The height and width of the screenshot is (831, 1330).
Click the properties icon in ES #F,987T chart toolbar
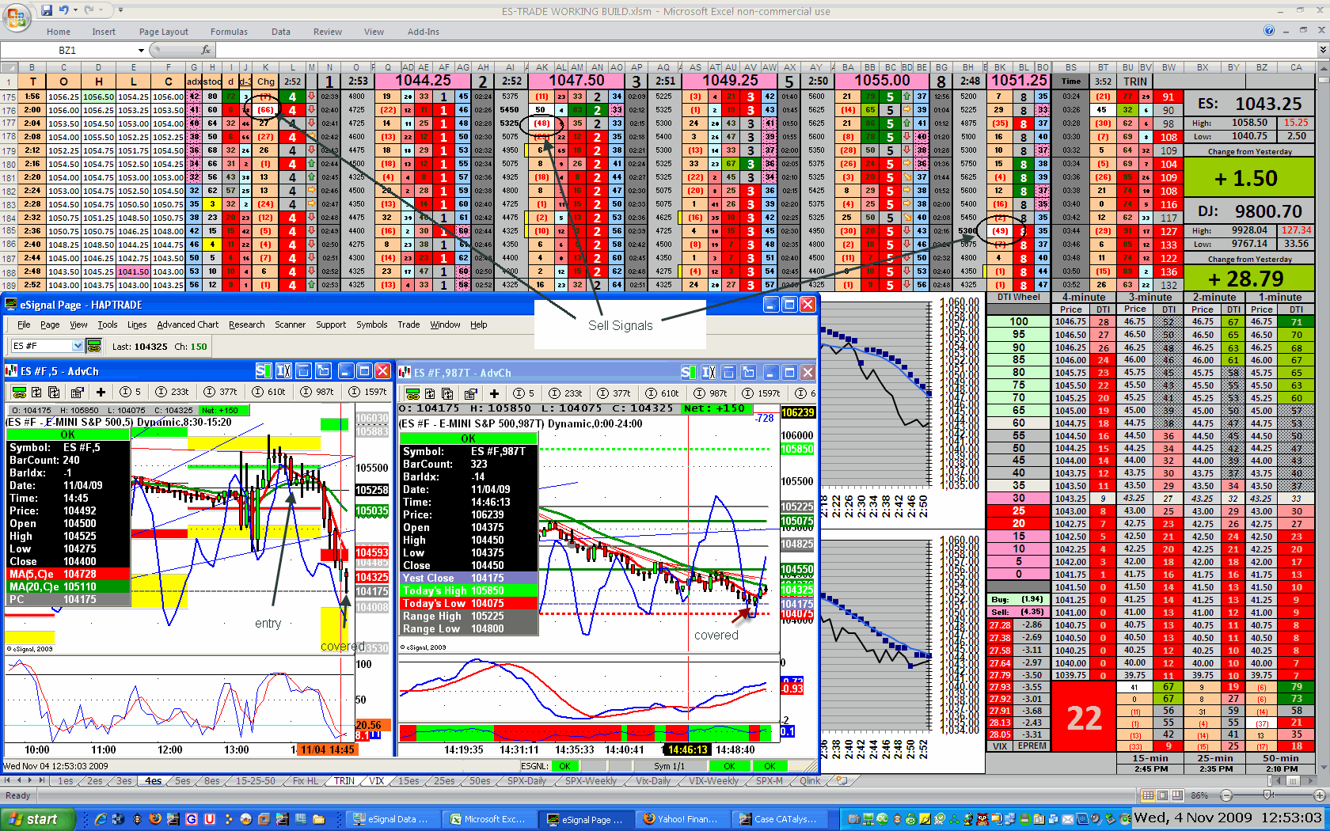coord(470,393)
